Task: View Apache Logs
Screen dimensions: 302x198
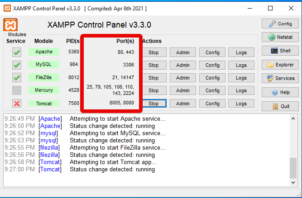Action: 241,52
